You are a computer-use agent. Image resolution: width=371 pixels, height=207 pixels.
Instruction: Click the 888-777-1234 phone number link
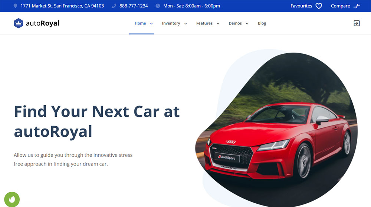pos(134,6)
